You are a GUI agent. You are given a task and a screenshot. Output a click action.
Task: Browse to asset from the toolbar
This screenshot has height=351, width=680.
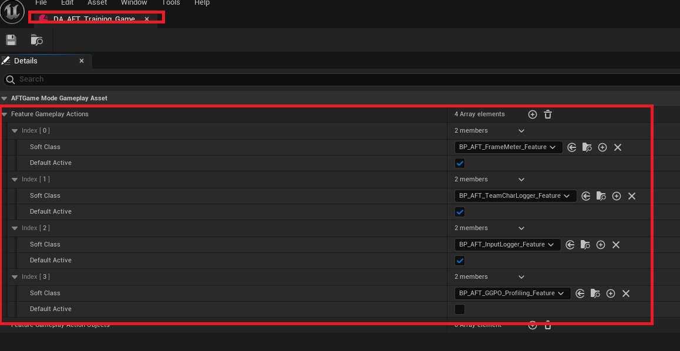(x=36, y=39)
